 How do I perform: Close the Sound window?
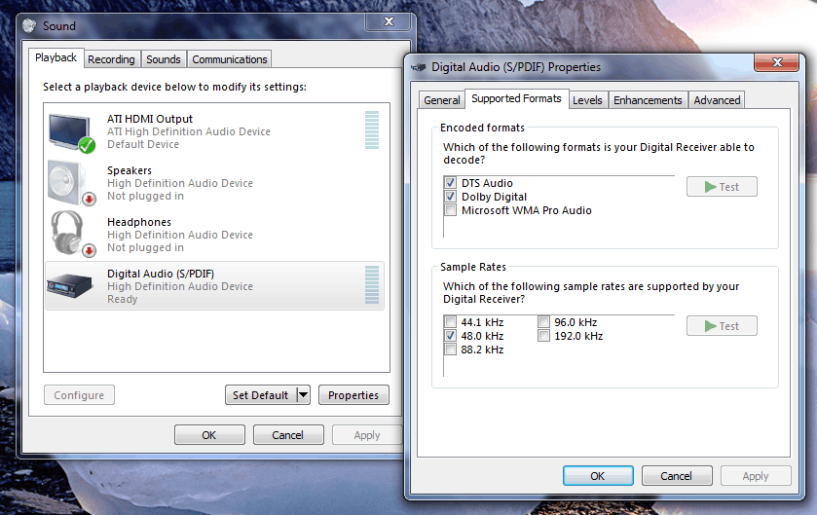pyautogui.click(x=389, y=21)
